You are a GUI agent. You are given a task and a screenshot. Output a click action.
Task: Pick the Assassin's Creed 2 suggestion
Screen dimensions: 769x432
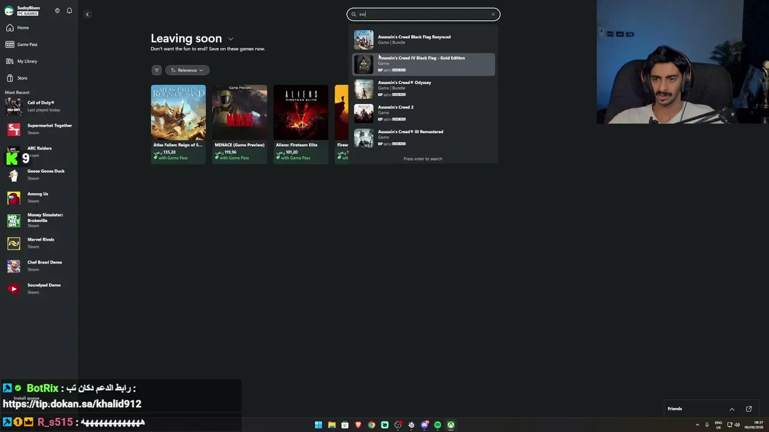[x=423, y=113]
